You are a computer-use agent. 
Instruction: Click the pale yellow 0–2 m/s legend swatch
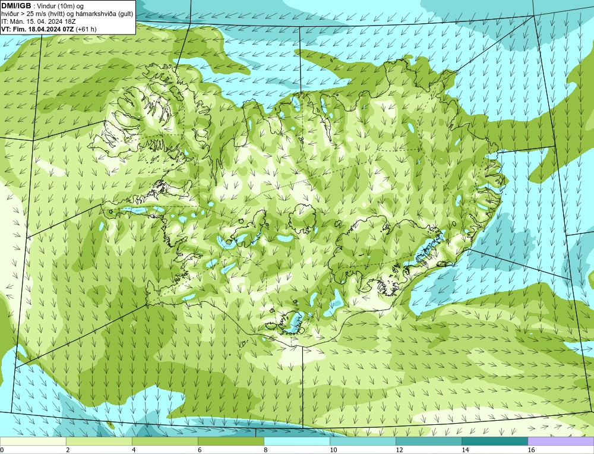click(x=33, y=441)
